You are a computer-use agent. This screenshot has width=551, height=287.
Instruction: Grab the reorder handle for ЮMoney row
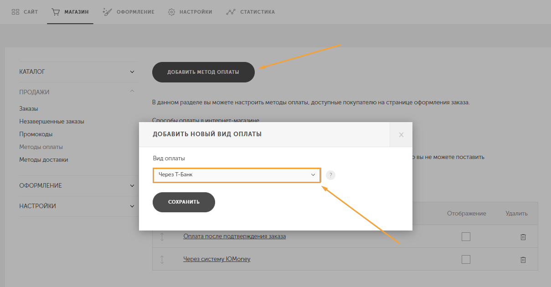[162, 259]
